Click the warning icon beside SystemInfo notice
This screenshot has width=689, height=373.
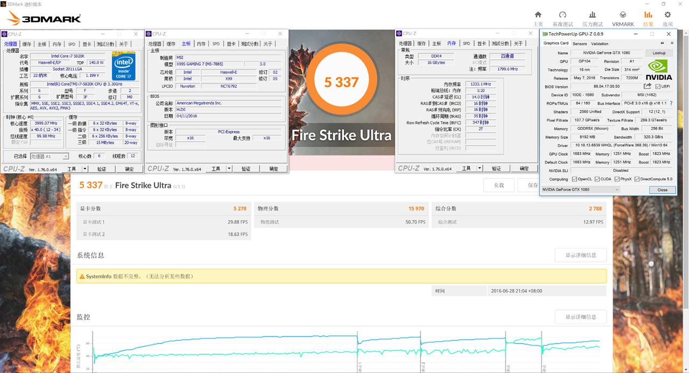pos(82,277)
